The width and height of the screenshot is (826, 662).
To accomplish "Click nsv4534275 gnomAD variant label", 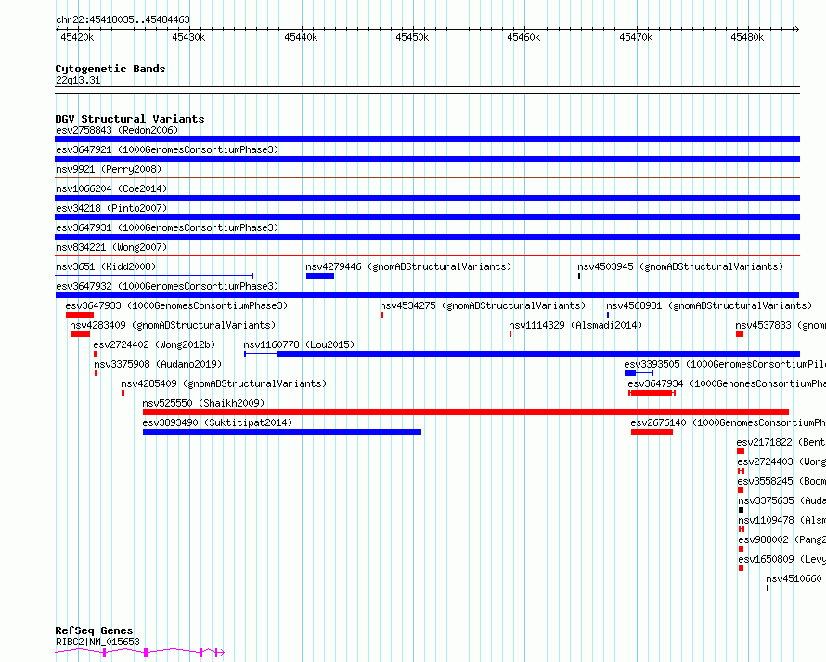I will 483,305.
